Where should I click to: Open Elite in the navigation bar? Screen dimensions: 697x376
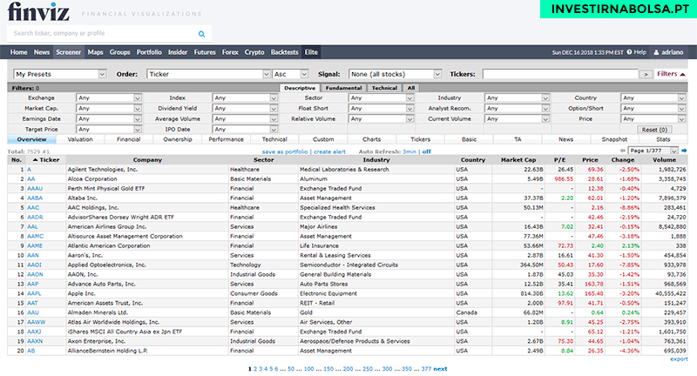[x=311, y=52]
